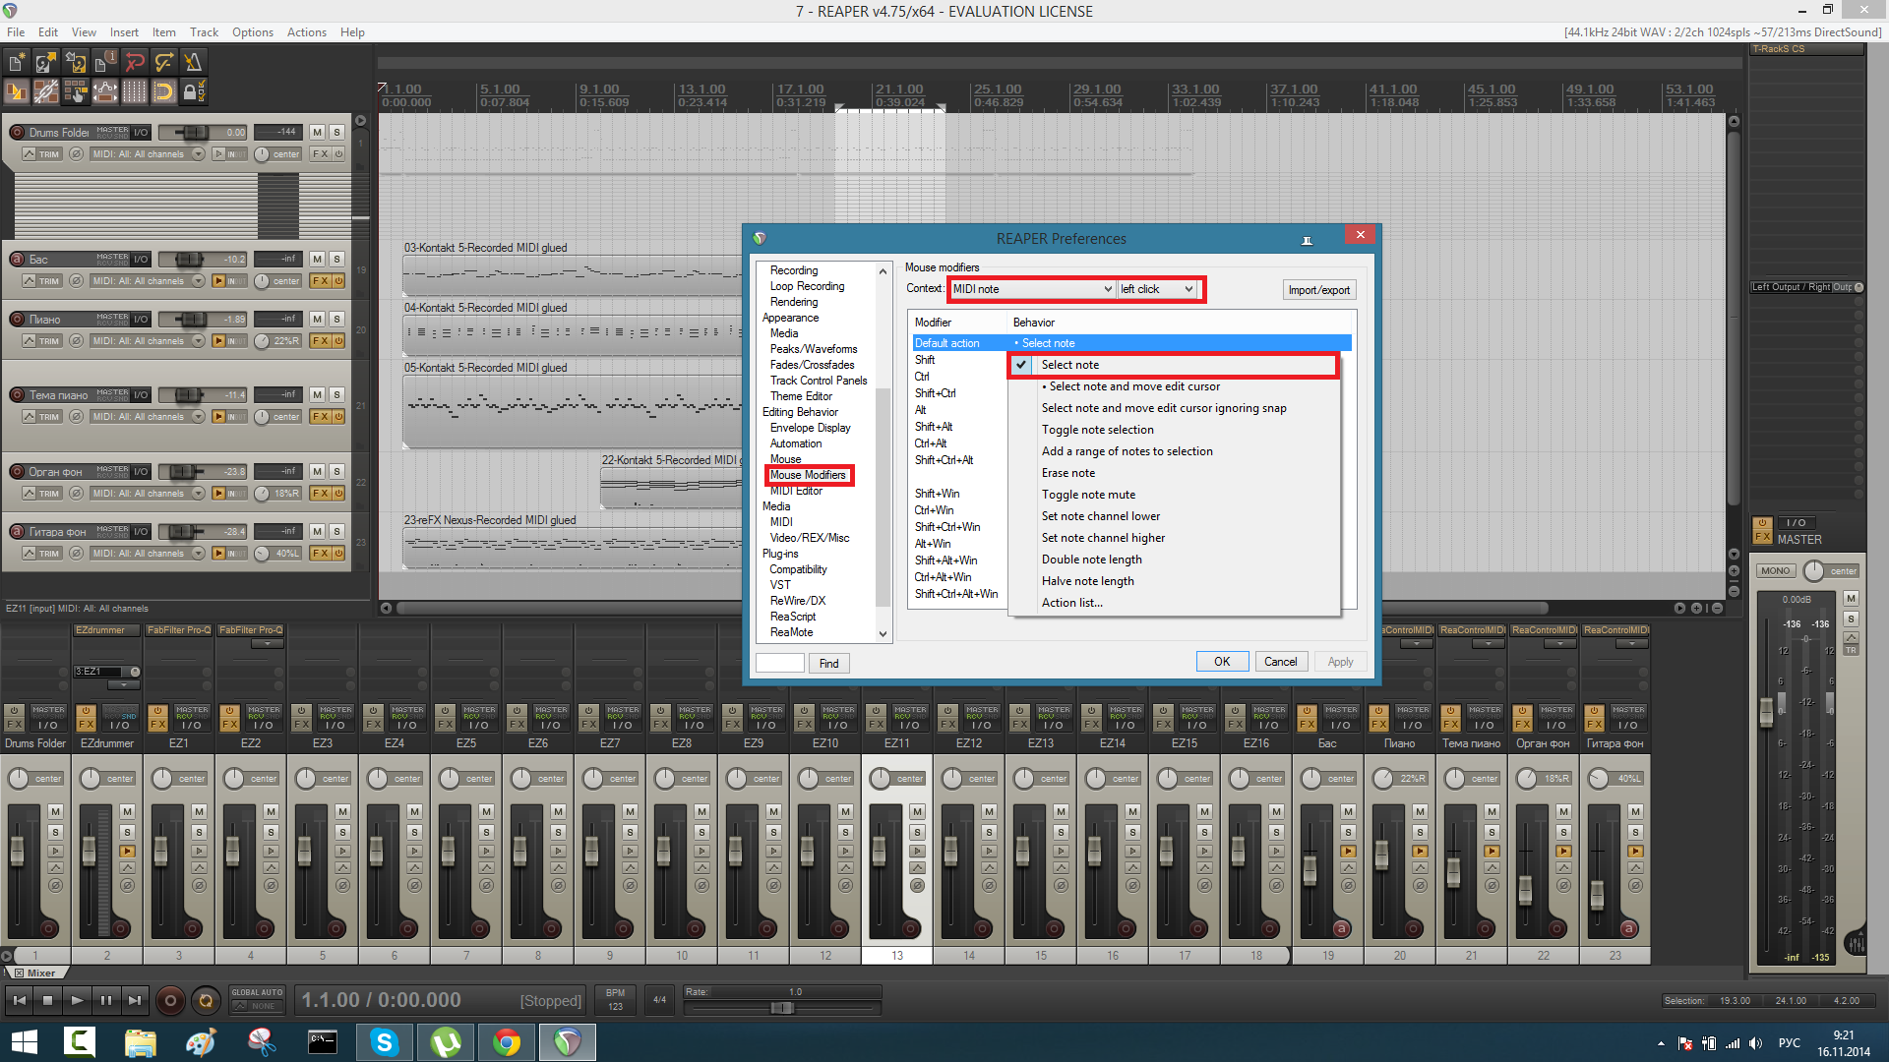Open the MIDI note context dropdown
This screenshot has width=1889, height=1062.
pyautogui.click(x=1031, y=289)
